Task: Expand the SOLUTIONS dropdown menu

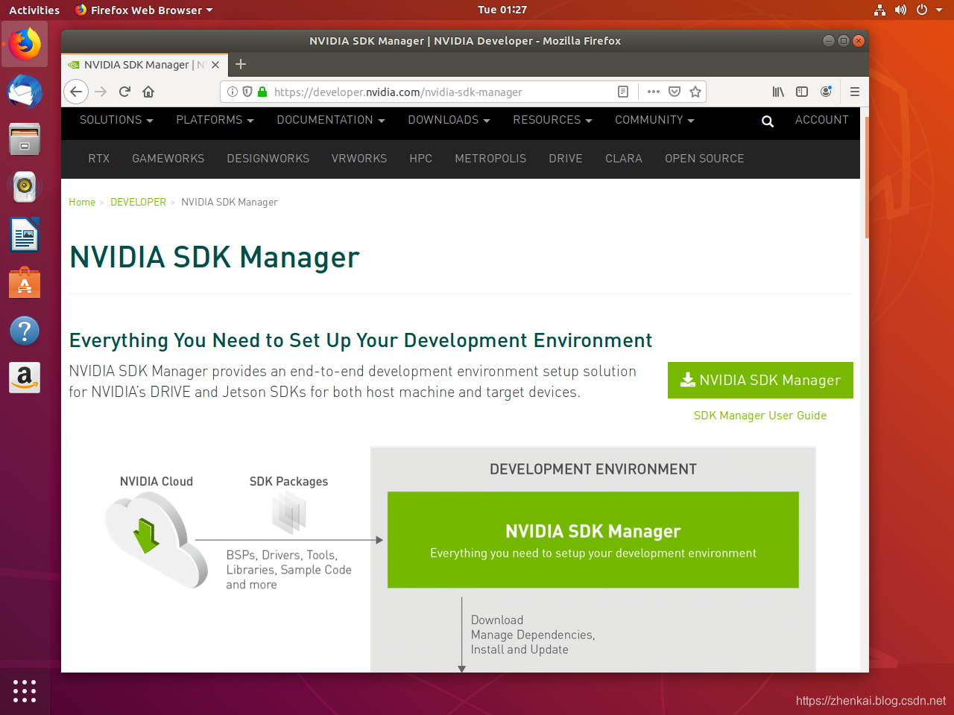Action: click(116, 120)
